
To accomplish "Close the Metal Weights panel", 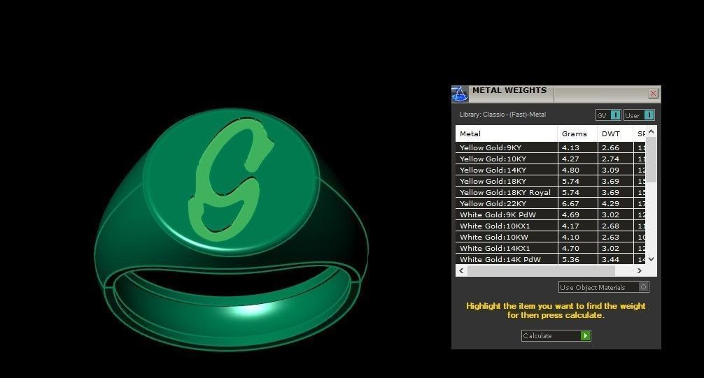I will [x=654, y=93].
